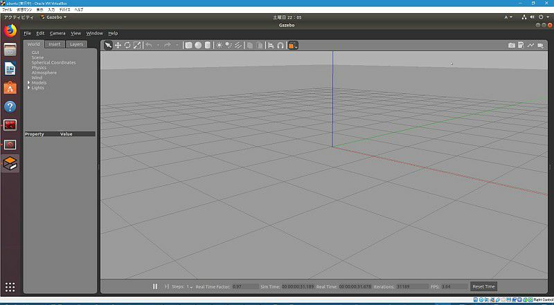Switch to the Insert tab
The image size is (554, 305).
coord(55,44)
